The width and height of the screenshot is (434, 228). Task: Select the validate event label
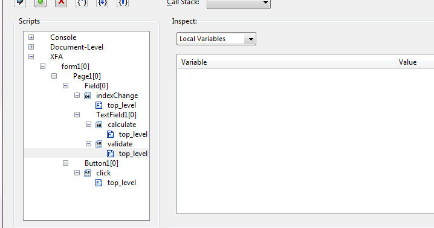point(120,144)
